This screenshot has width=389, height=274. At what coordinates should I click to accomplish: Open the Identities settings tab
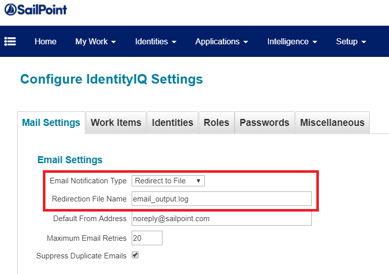pos(173,122)
